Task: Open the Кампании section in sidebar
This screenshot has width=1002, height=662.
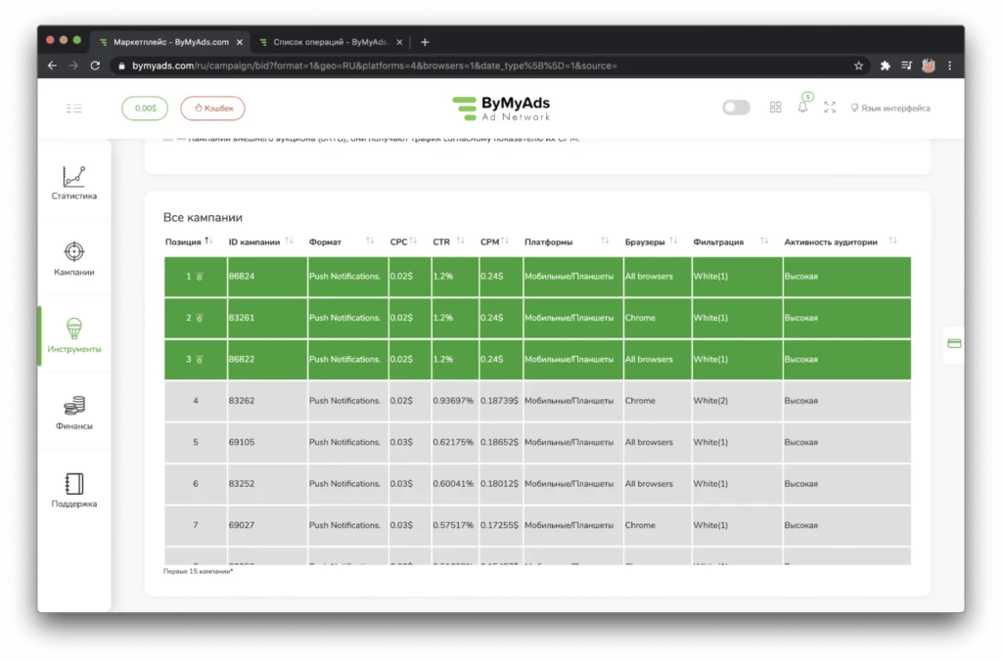Action: pyautogui.click(x=74, y=258)
